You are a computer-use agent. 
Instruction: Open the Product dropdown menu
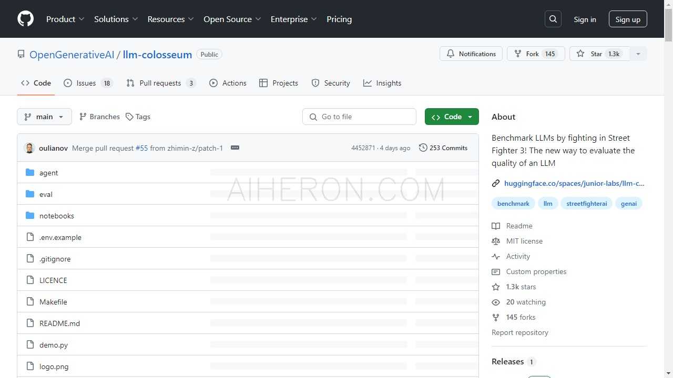pyautogui.click(x=65, y=19)
